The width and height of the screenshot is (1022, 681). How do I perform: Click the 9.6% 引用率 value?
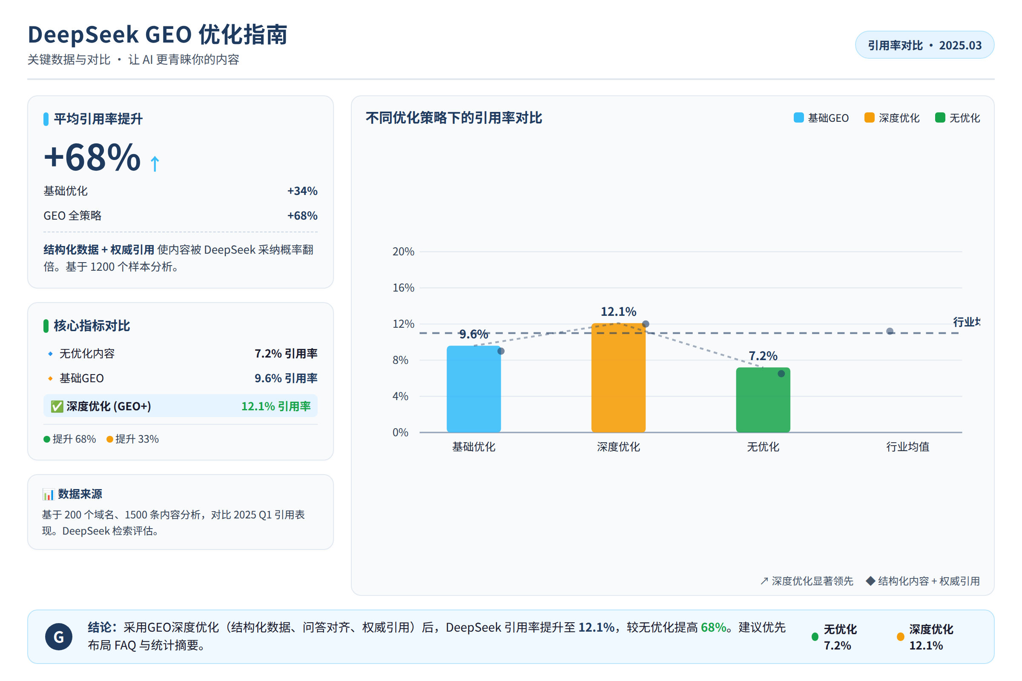tap(286, 378)
